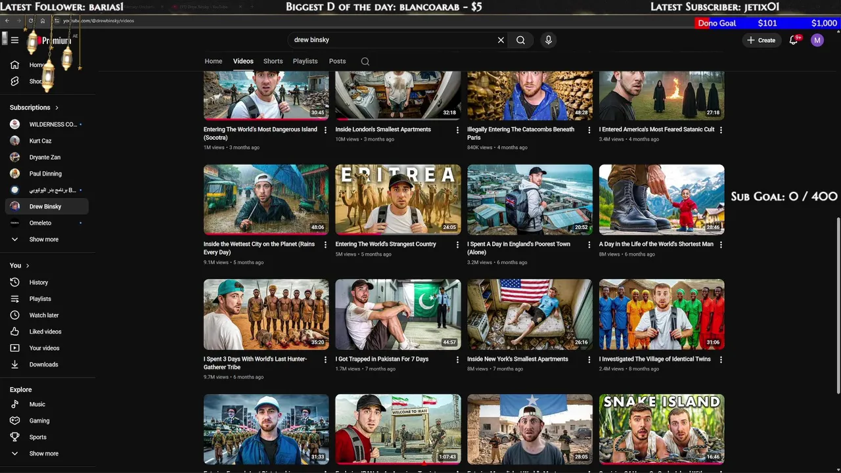Search within the channel videos

click(x=365, y=61)
